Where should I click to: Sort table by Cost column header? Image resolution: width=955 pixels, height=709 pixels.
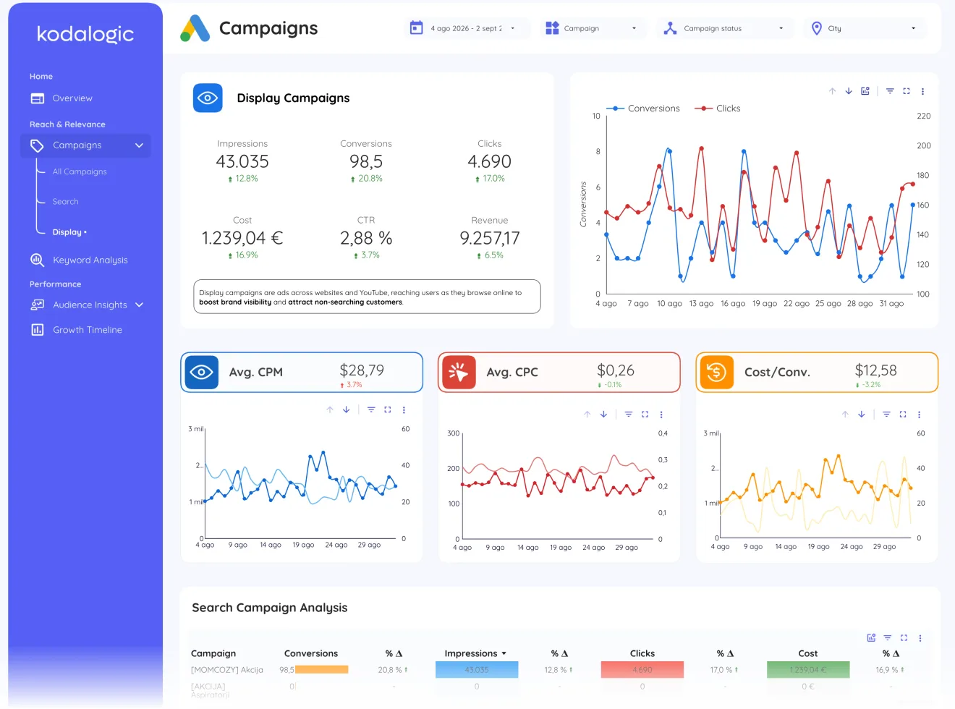(x=808, y=653)
